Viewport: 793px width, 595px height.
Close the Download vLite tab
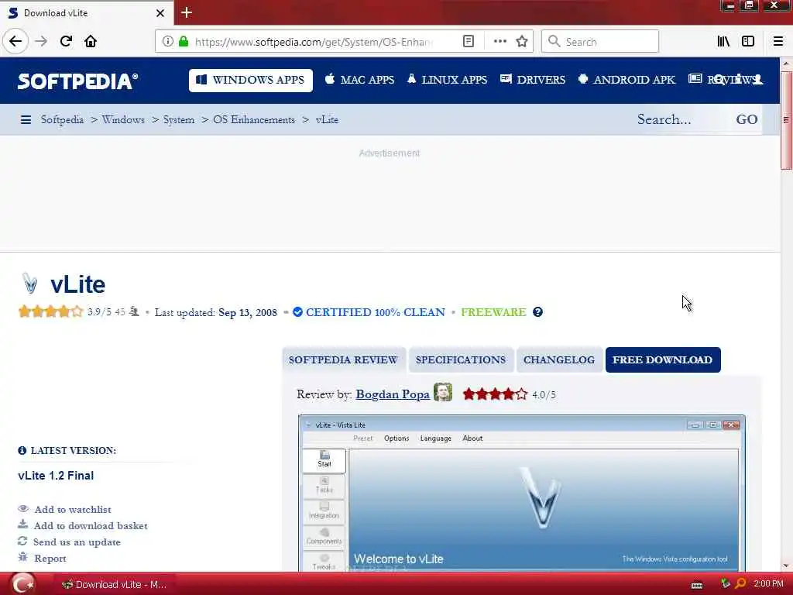[160, 13]
